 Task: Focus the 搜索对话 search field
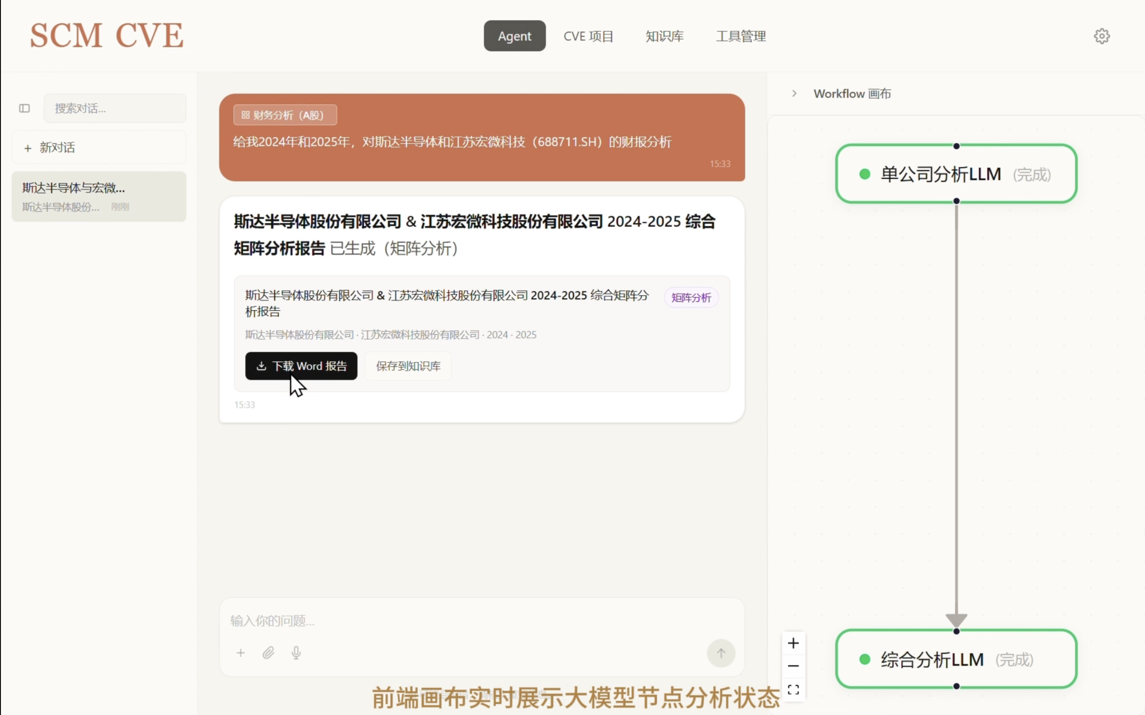tap(115, 108)
